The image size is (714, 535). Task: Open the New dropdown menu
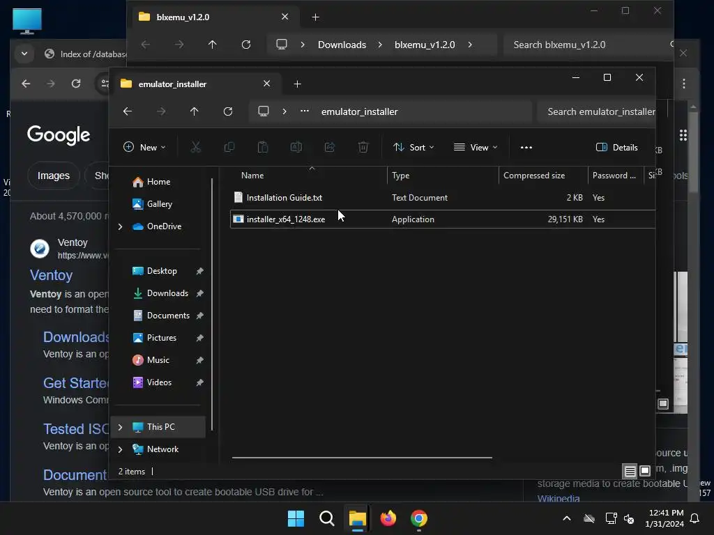point(144,147)
